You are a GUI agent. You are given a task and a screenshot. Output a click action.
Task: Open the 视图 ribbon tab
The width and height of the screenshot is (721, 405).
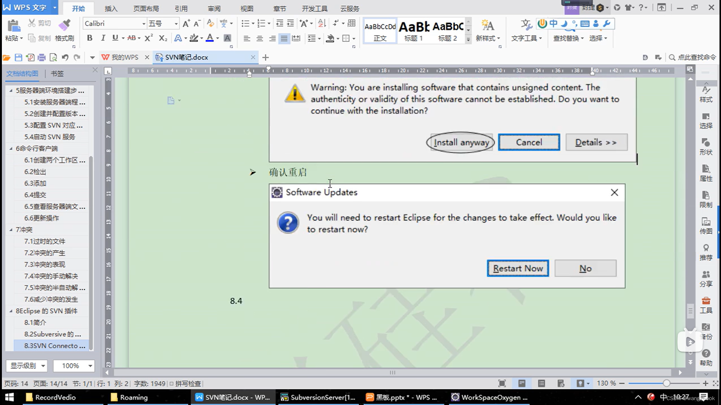[x=247, y=8]
